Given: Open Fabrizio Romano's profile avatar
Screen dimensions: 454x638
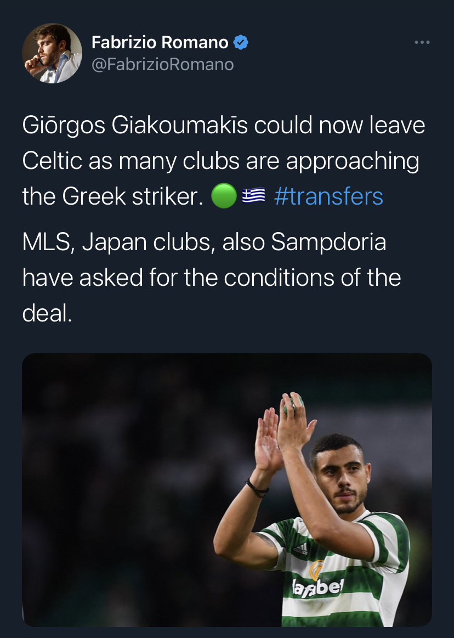Looking at the screenshot, I should point(52,53).
